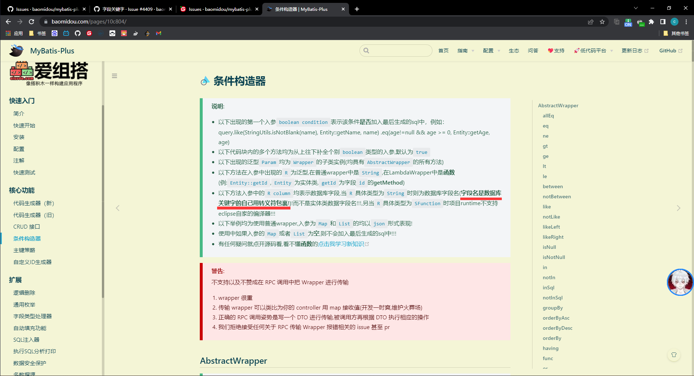Toggle the AdGuard-style green extension icon
Image resolution: width=694 pixels, height=376 pixels.
pyautogui.click(x=641, y=22)
